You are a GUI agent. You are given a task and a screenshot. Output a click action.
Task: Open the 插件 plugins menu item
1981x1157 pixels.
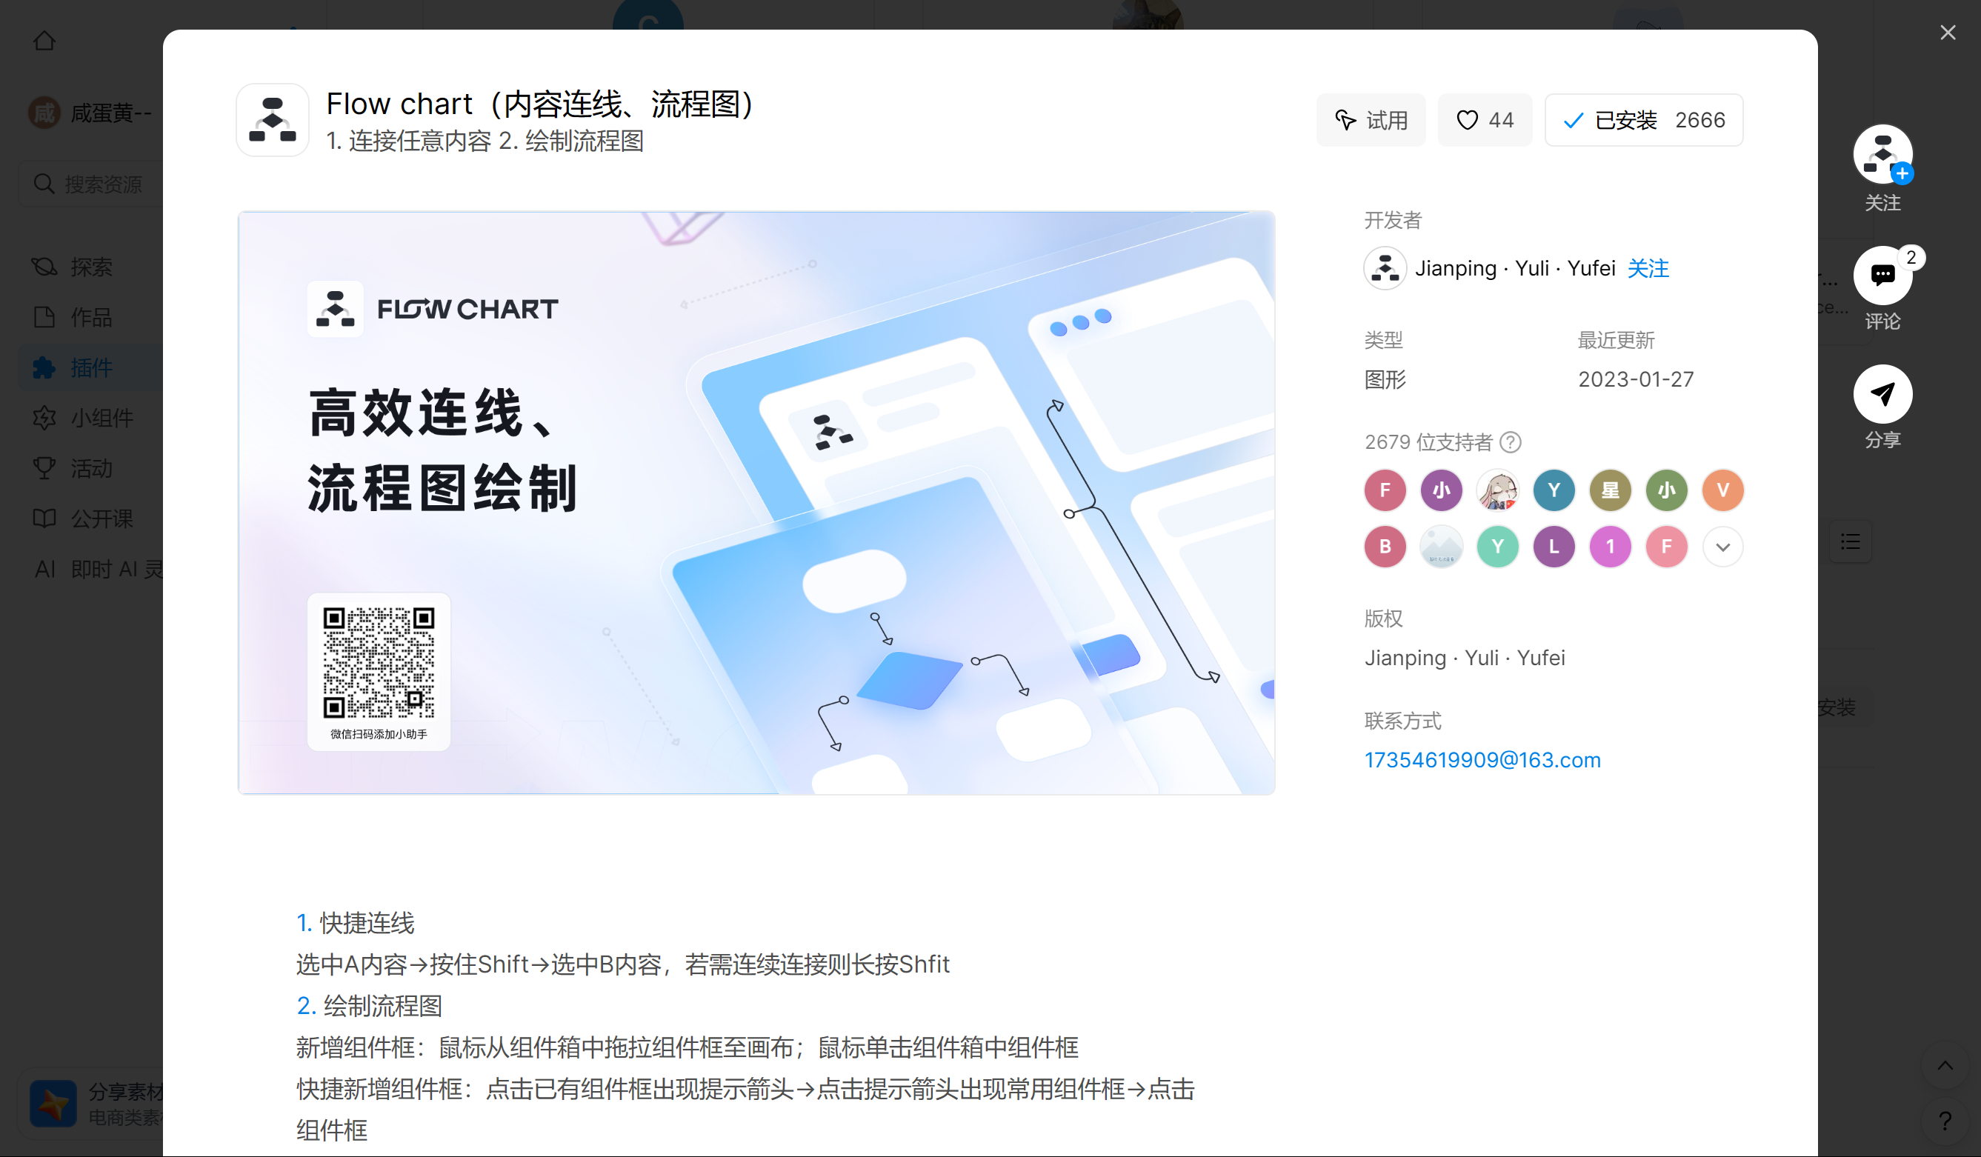tap(90, 368)
